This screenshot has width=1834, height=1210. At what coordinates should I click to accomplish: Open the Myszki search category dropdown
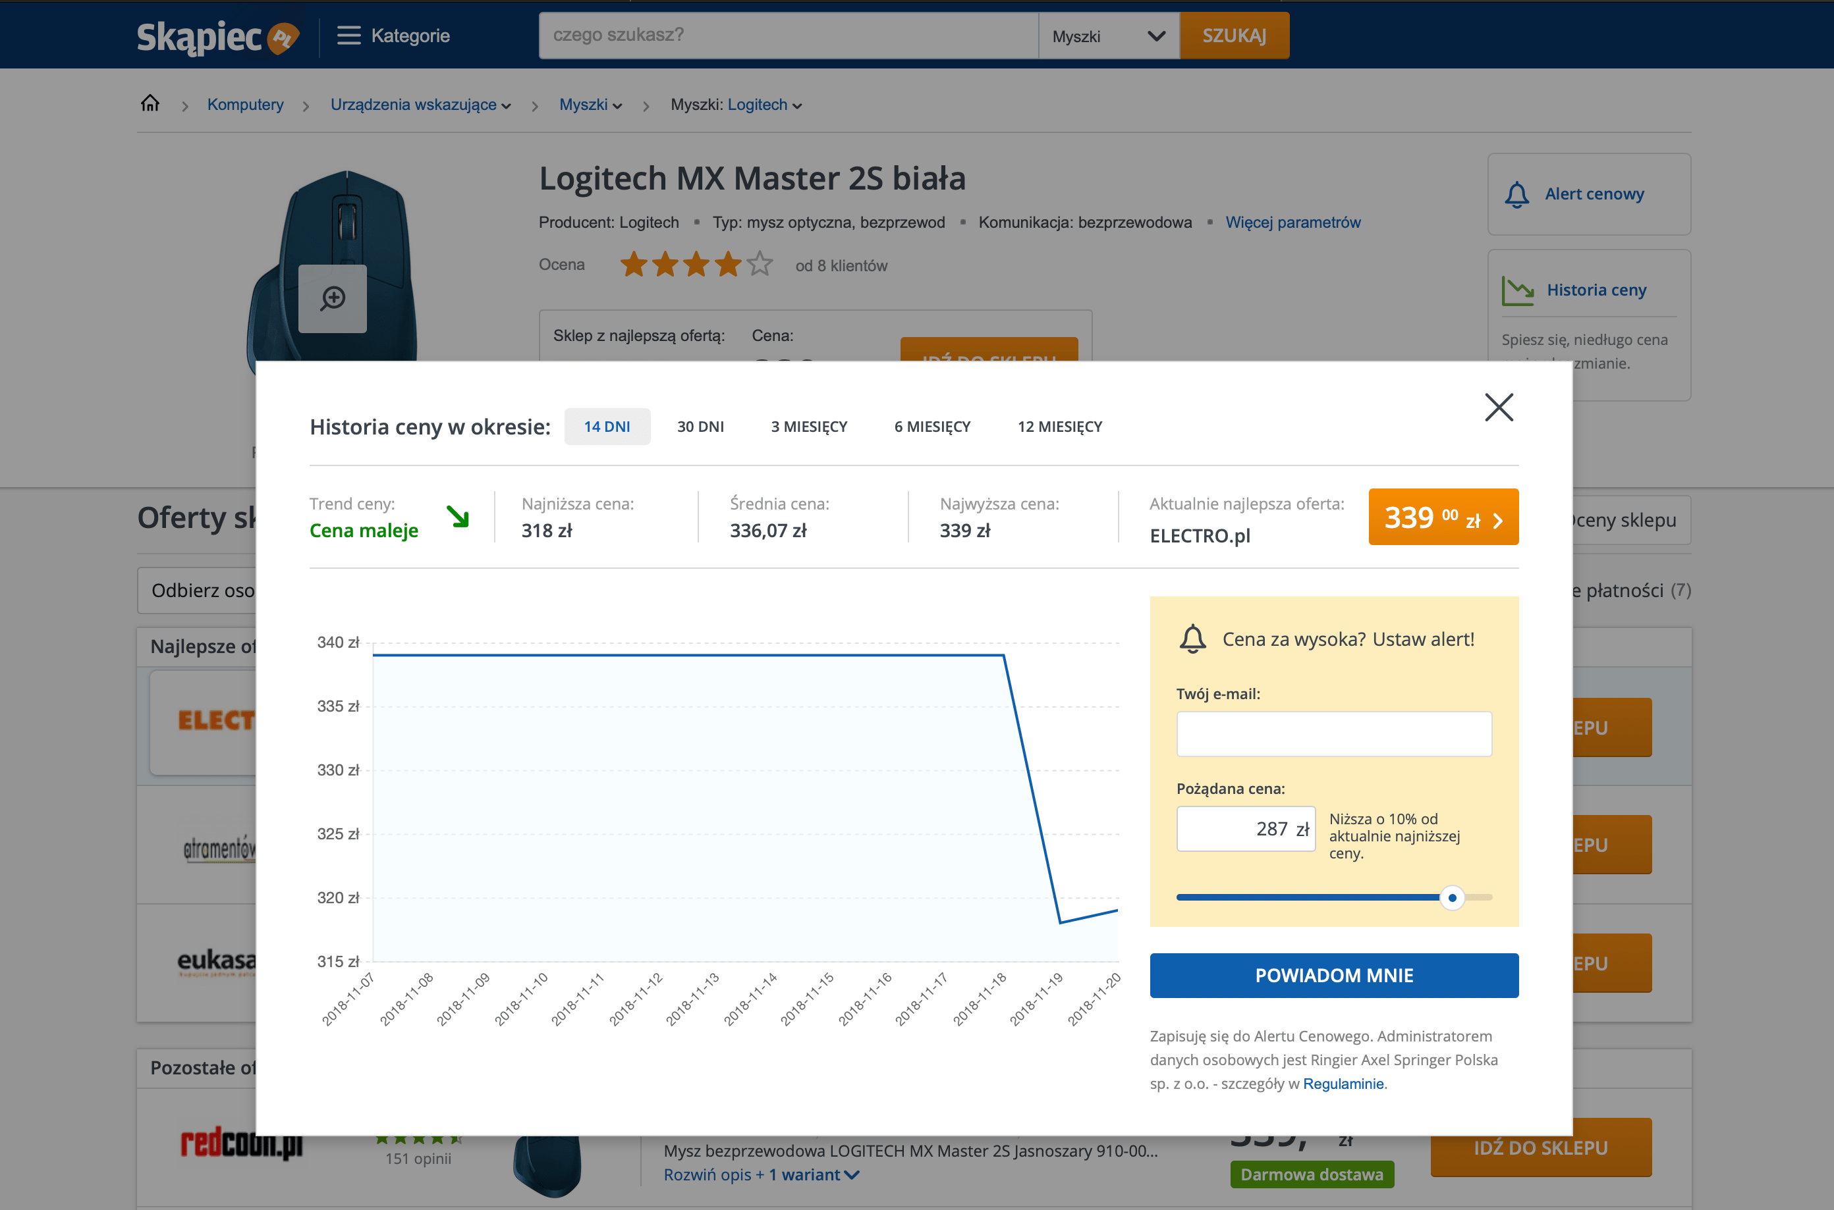(x=1108, y=36)
